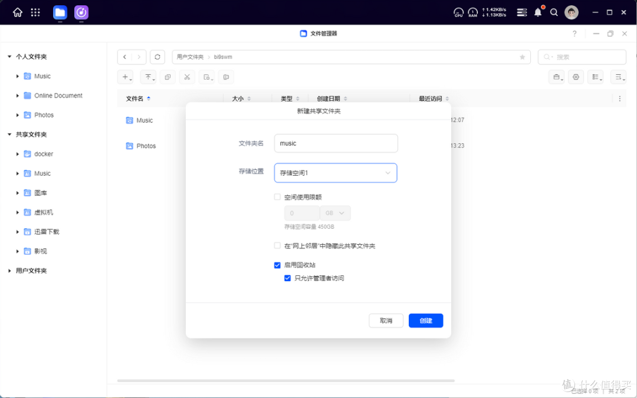The width and height of the screenshot is (637, 398).
Task: Collapse the 共享文件夹 section
Action: point(9,134)
